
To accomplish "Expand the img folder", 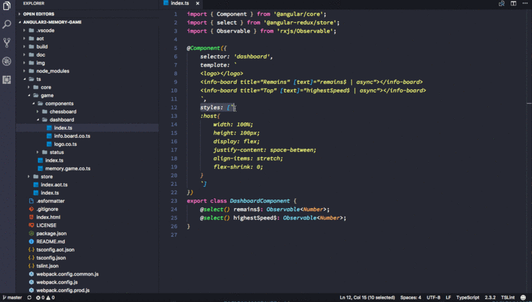I will [x=41, y=63].
